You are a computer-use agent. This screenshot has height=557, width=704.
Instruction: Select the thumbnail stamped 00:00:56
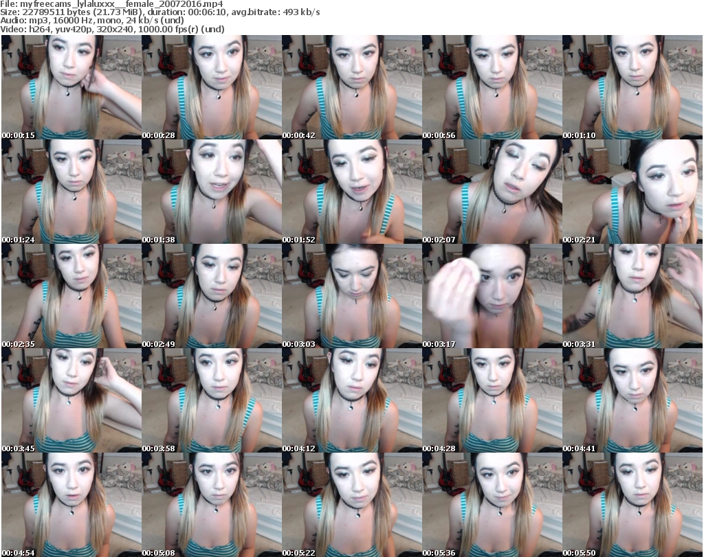(x=492, y=87)
